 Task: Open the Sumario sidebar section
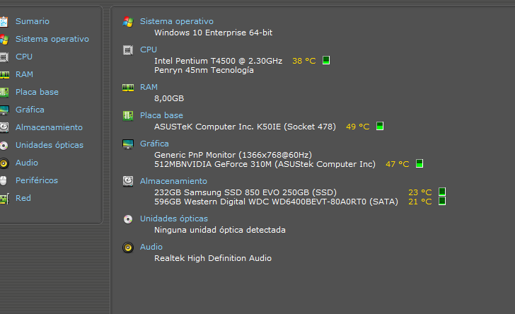pyautogui.click(x=33, y=21)
